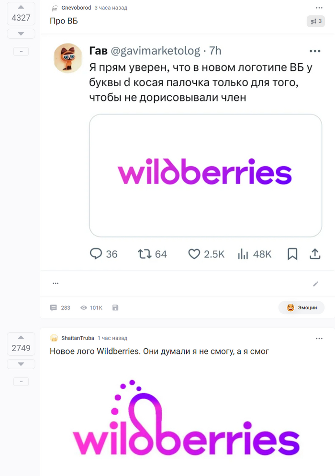
Task: Open the ellipsis menu on ShaitanTruba's post
Action: pos(319,338)
